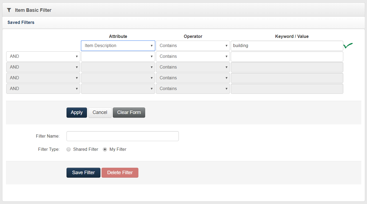Open the Contains dropdown on the second row
Screen dimensions: 367x204
coord(193,56)
